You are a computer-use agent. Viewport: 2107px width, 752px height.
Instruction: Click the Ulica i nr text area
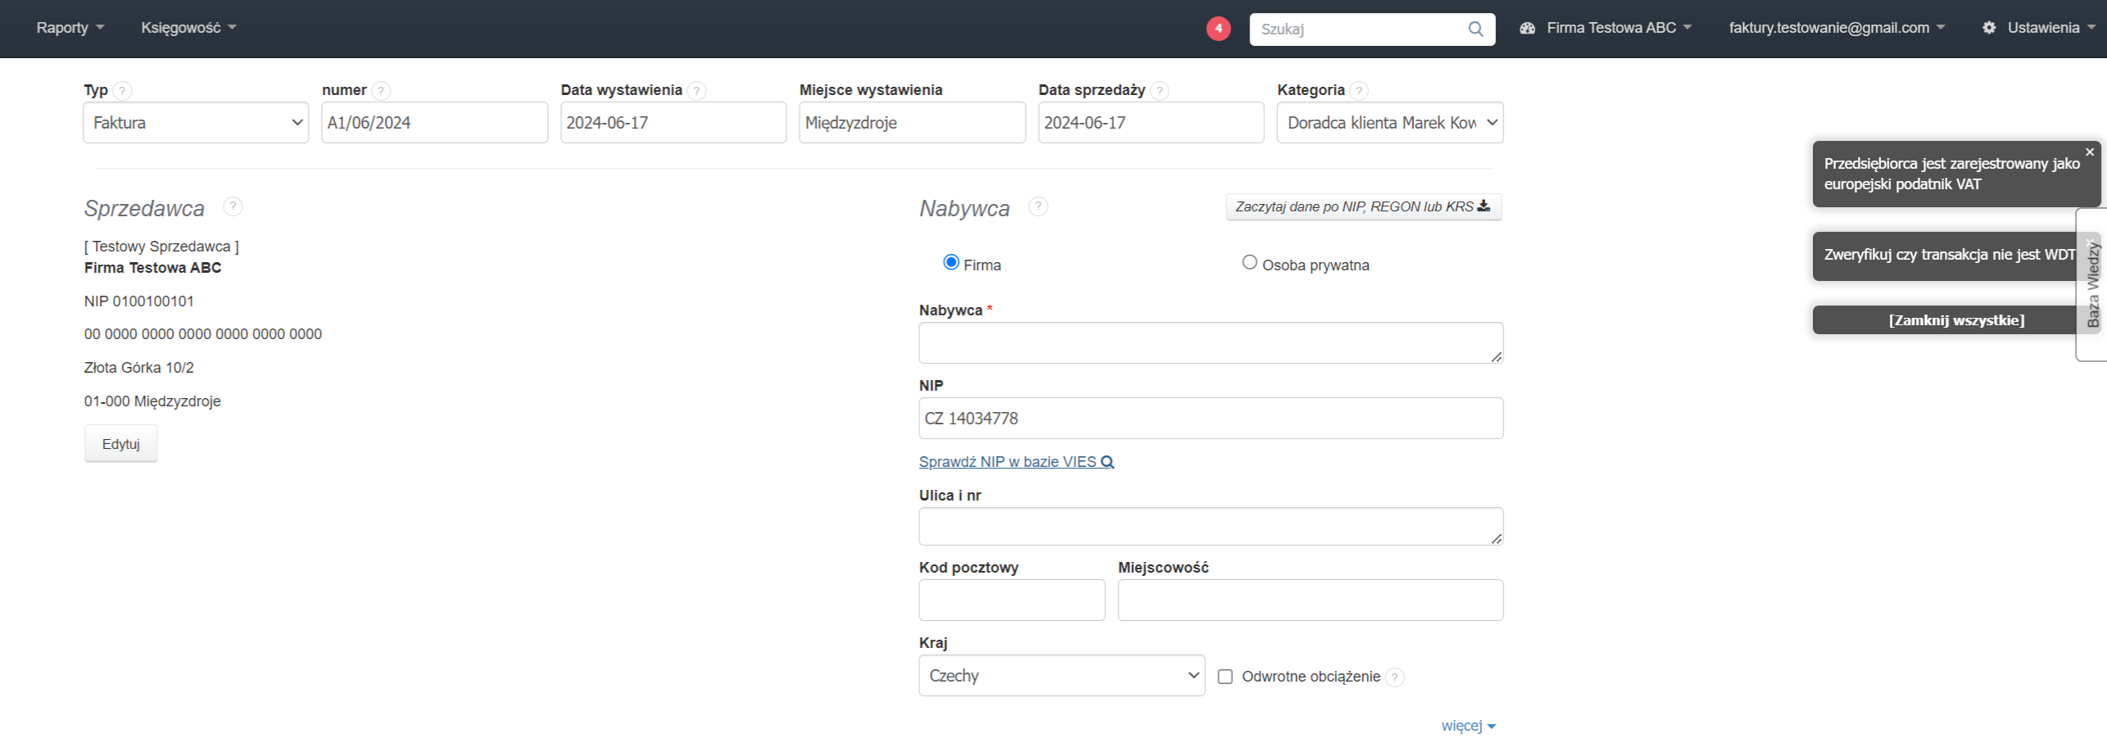coord(1211,527)
